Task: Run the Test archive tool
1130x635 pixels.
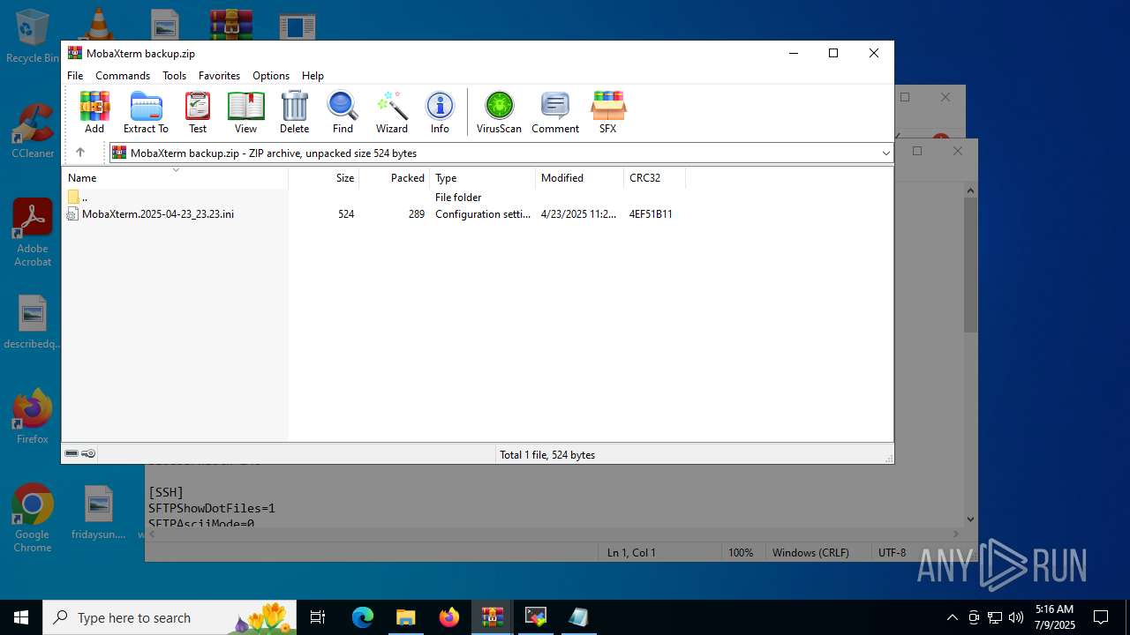Action: [198, 112]
